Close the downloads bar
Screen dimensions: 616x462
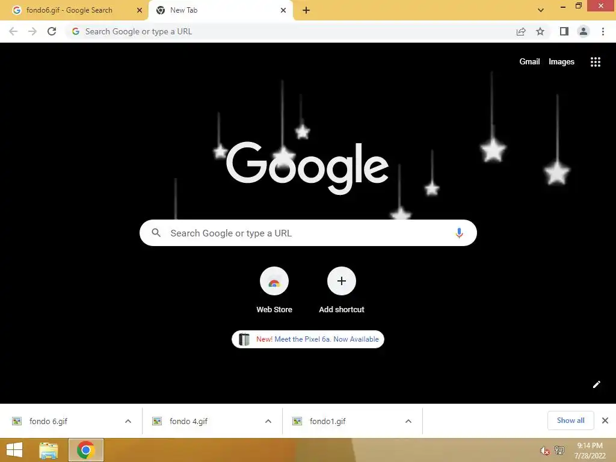[605, 420]
